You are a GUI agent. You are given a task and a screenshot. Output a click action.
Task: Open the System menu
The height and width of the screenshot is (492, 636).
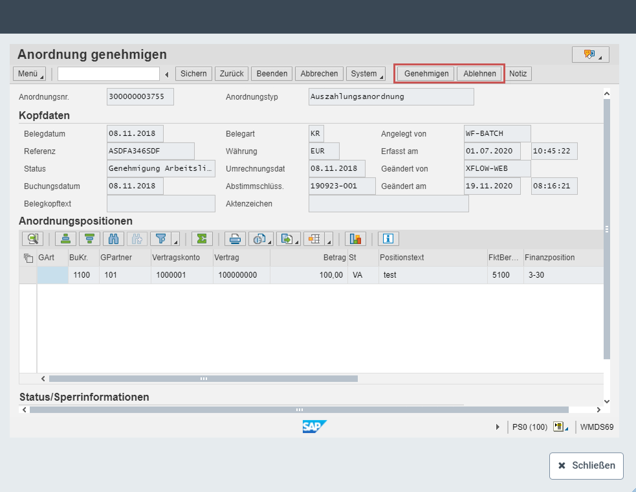pyautogui.click(x=366, y=74)
